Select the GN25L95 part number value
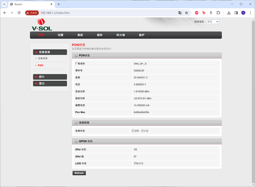Viewport: 255px width, 187px height. (139, 70)
